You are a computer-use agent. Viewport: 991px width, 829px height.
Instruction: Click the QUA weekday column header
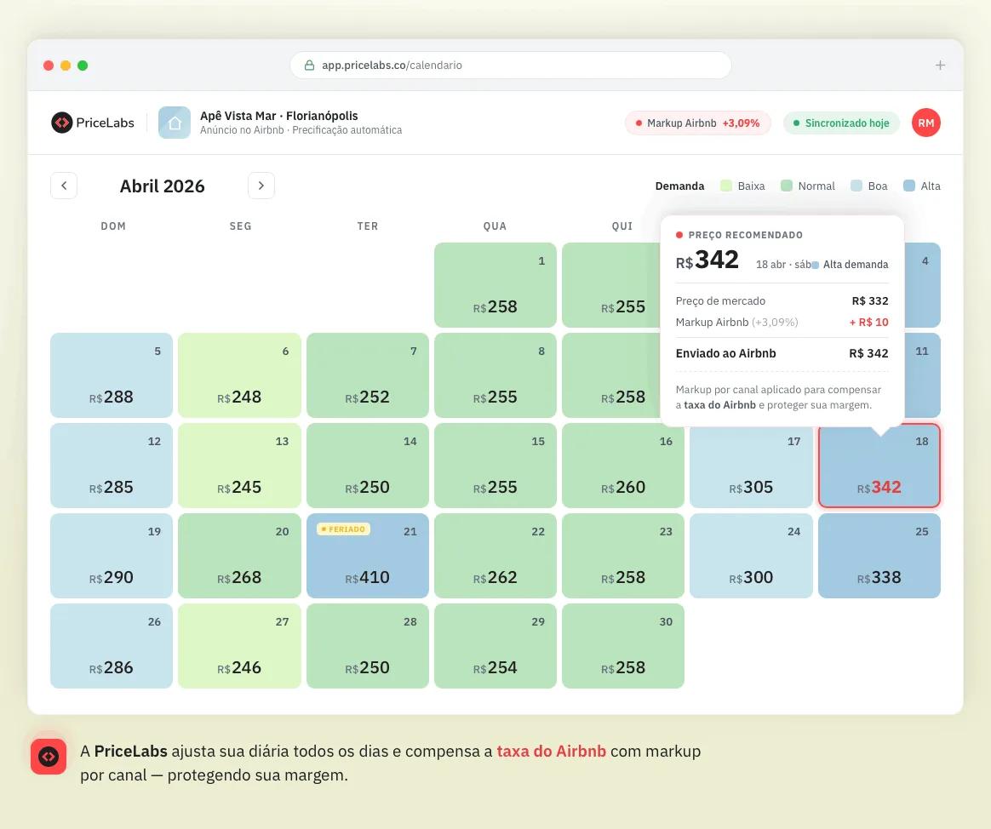coord(495,226)
